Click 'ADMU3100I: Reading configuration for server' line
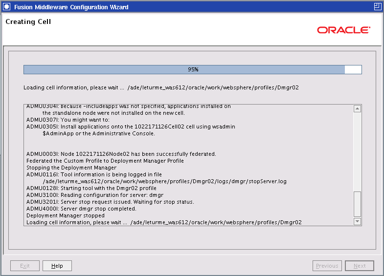 [x=95, y=195]
